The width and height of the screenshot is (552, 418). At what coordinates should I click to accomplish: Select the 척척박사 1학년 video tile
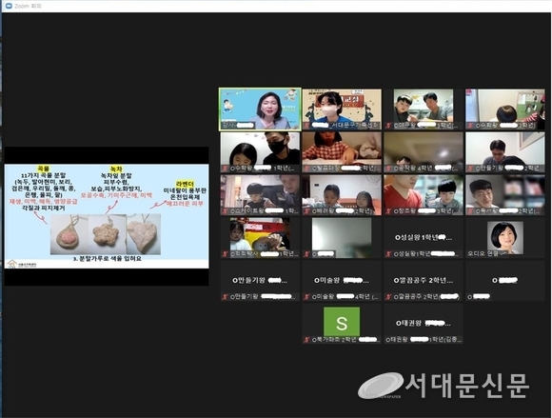pyautogui.click(x=260, y=238)
